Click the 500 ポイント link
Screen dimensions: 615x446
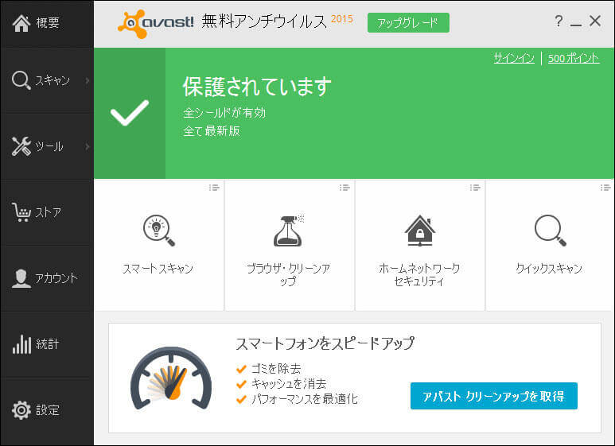[574, 58]
